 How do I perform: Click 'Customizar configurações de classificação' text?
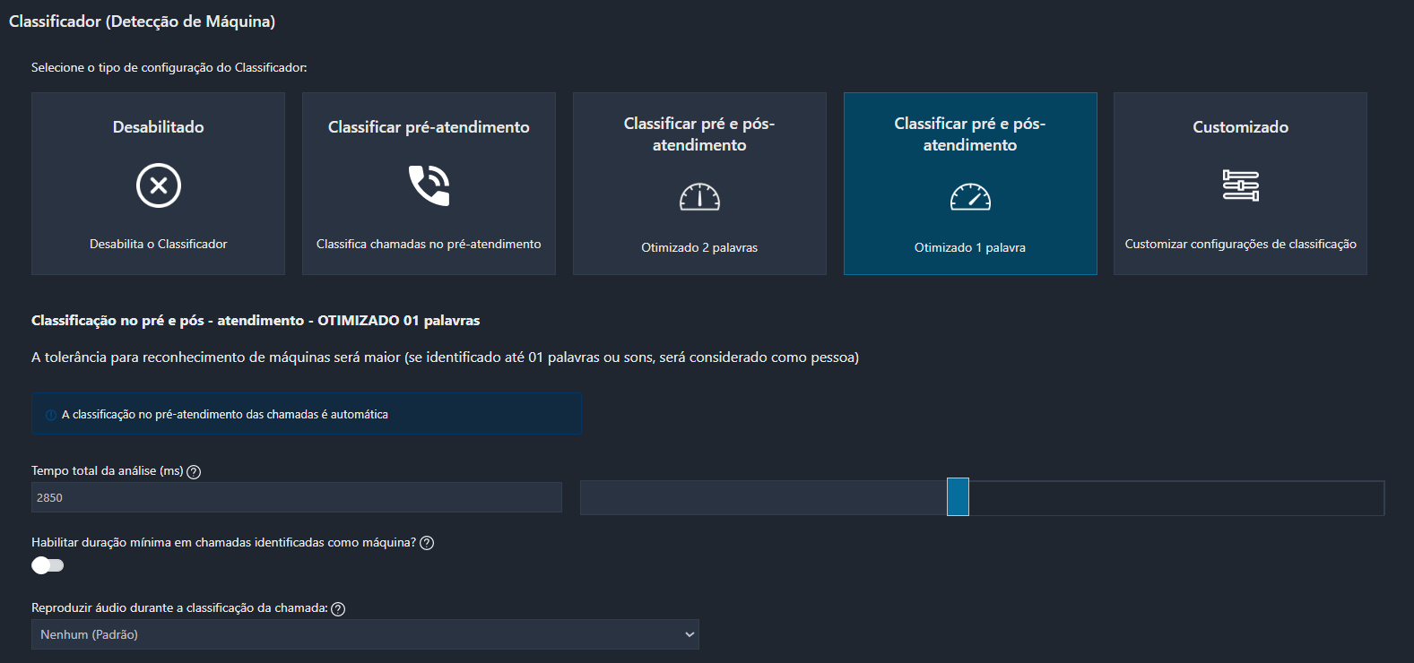click(1240, 244)
